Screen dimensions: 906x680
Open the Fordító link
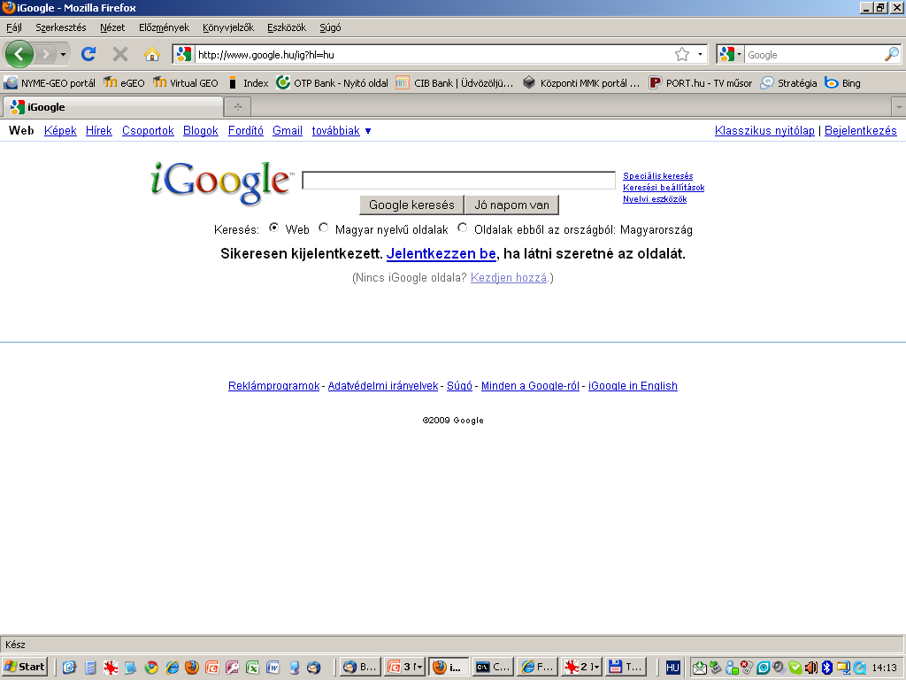point(246,131)
